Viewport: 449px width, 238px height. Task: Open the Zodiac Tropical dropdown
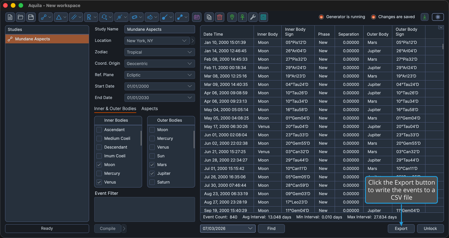pyautogui.click(x=159, y=52)
